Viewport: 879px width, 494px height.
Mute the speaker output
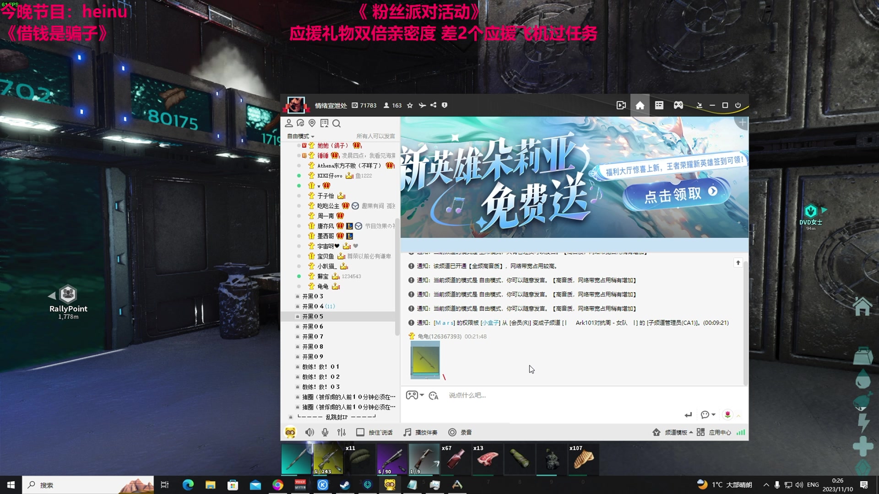pyautogui.click(x=310, y=432)
